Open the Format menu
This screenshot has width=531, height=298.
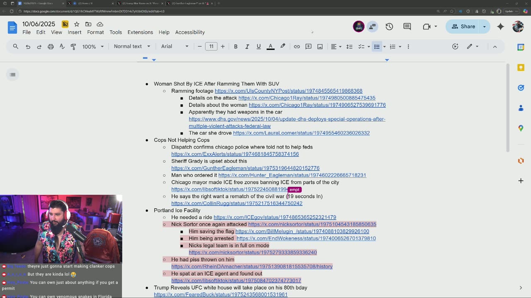pyautogui.click(x=95, y=32)
